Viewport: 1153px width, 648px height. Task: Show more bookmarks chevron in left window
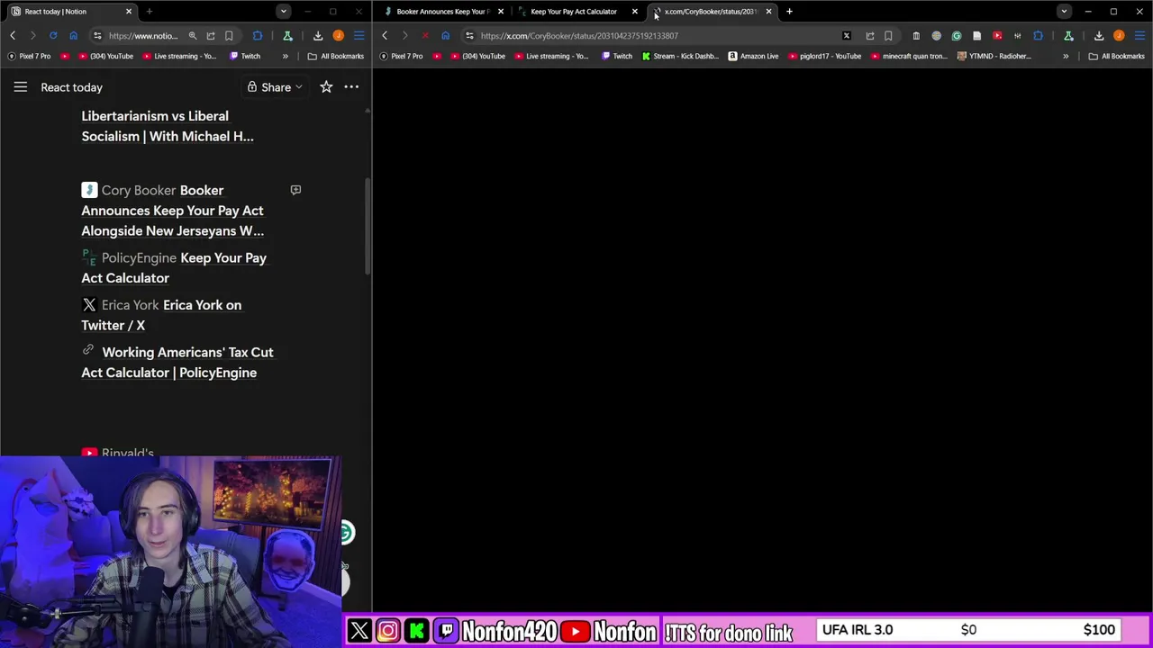(285, 56)
